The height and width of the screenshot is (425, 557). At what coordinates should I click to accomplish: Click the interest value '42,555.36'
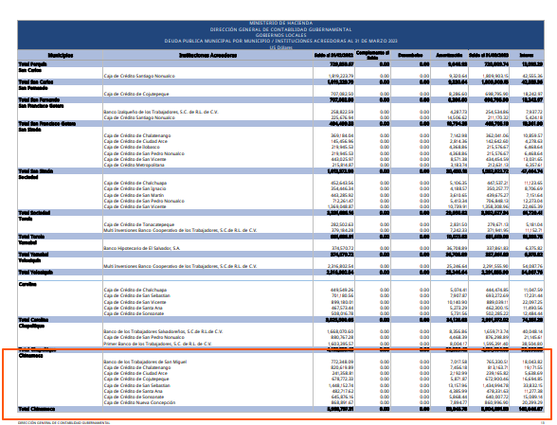(532, 76)
